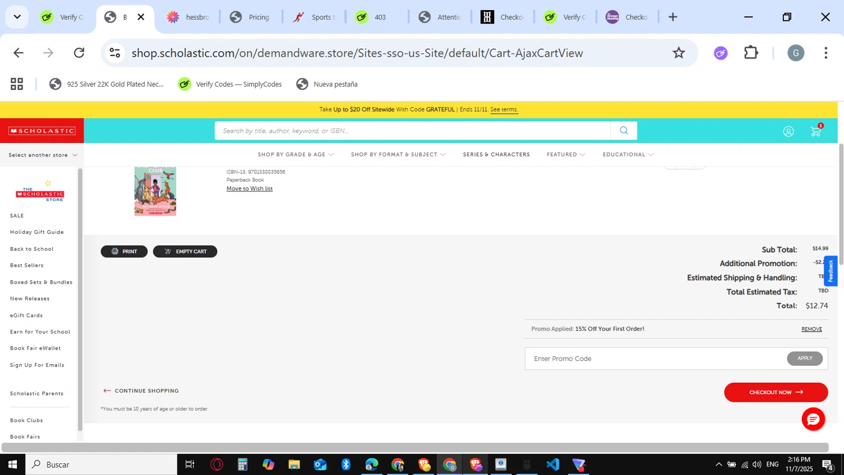Viewport: 844px width, 475px height.
Task: Open Microsoft Edge from taskbar
Action: [372, 464]
